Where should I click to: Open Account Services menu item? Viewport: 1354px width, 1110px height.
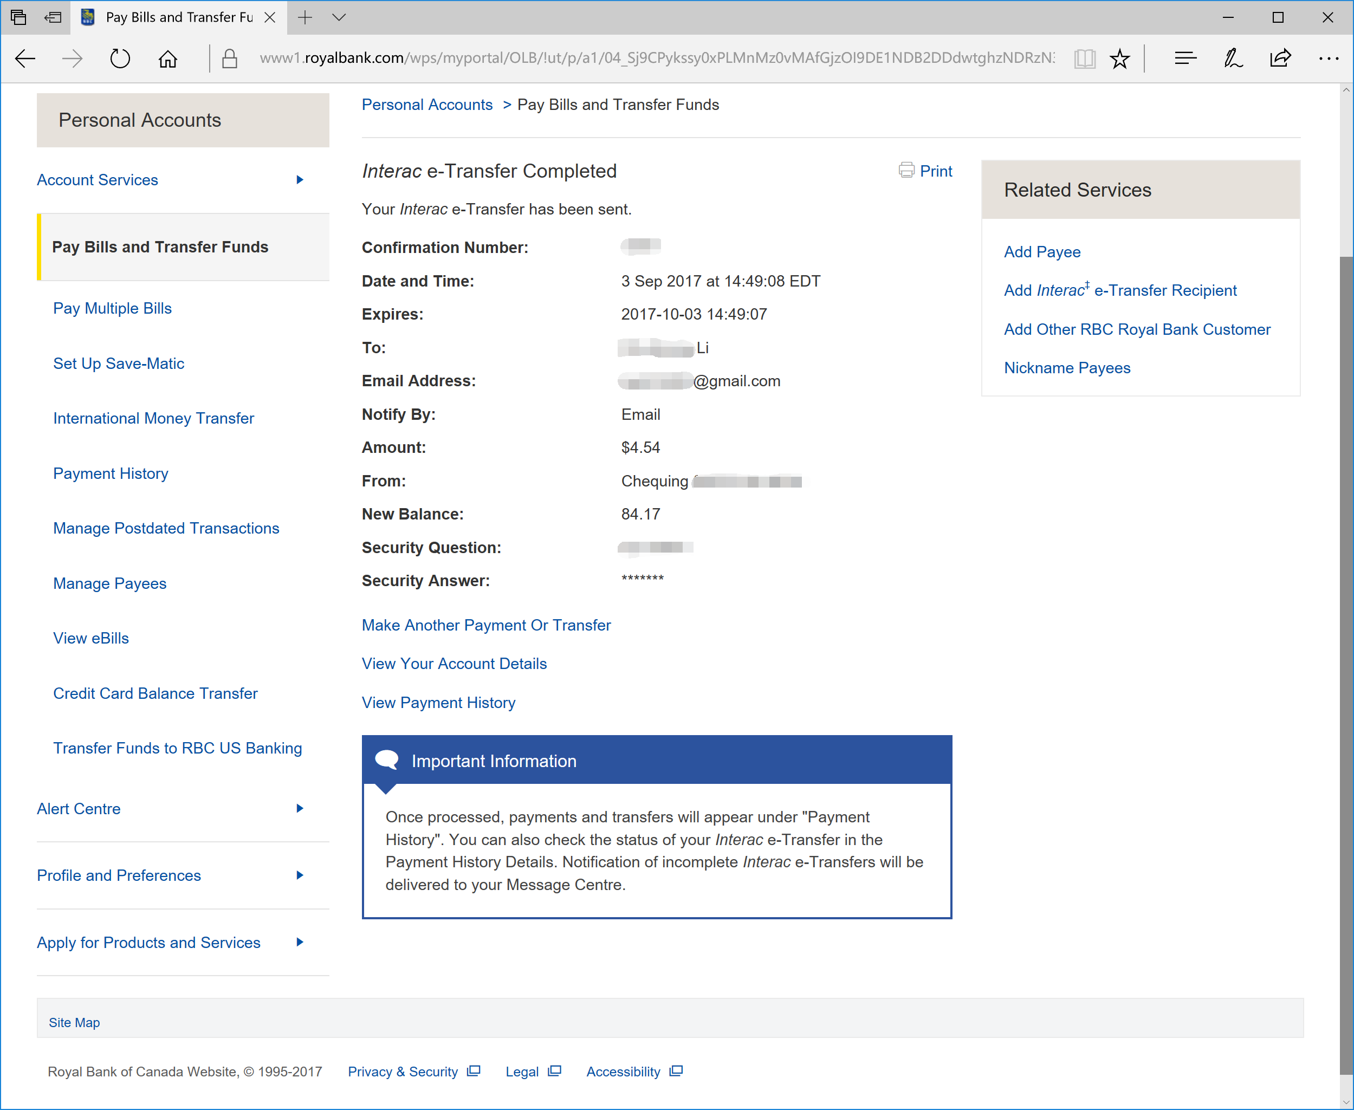click(x=97, y=180)
